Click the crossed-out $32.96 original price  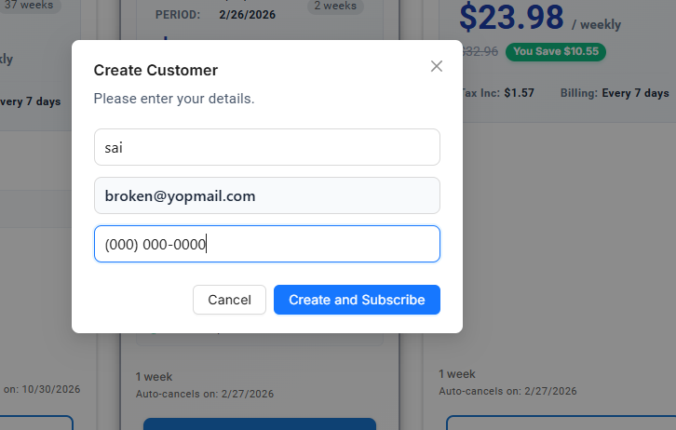[x=481, y=52]
